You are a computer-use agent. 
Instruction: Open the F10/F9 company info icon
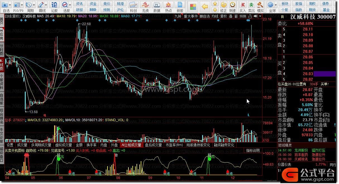point(17,4)
